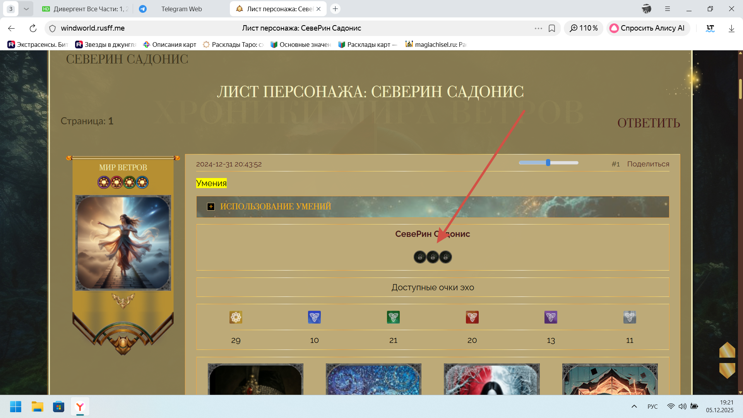Viewport: 743px width, 418px height.
Task: Click the Поделиться share link
Action: pos(648,164)
